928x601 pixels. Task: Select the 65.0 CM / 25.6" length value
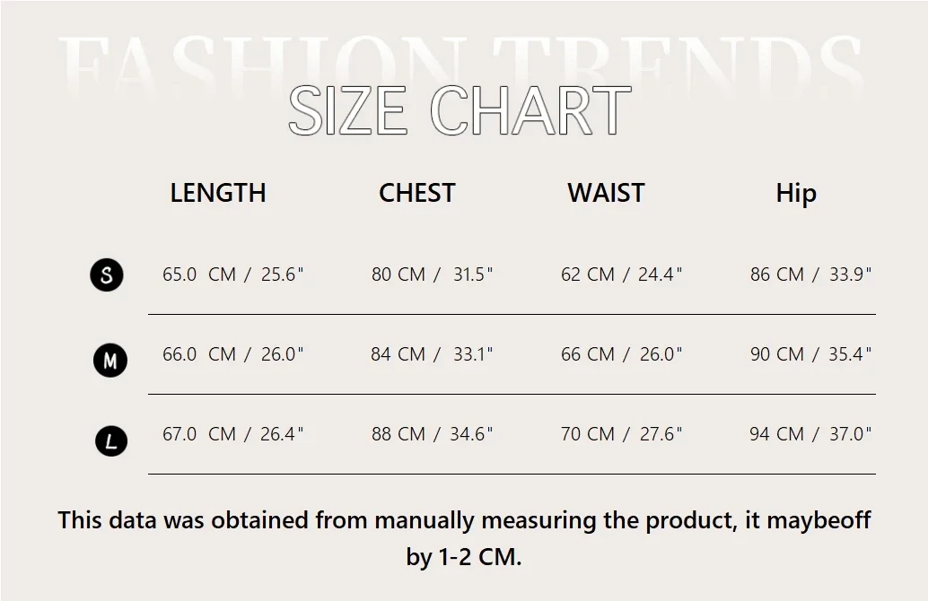click(x=233, y=274)
